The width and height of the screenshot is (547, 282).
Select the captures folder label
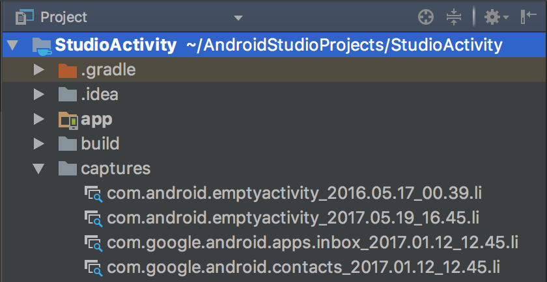point(116,169)
